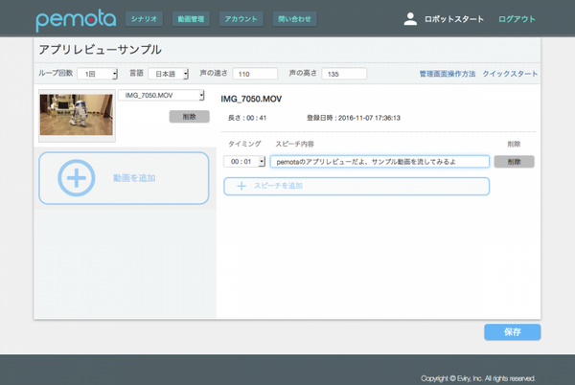This screenshot has width=575, height=385.
Task: Click the plus icon beside スピーチを追加
Action: pyautogui.click(x=241, y=185)
